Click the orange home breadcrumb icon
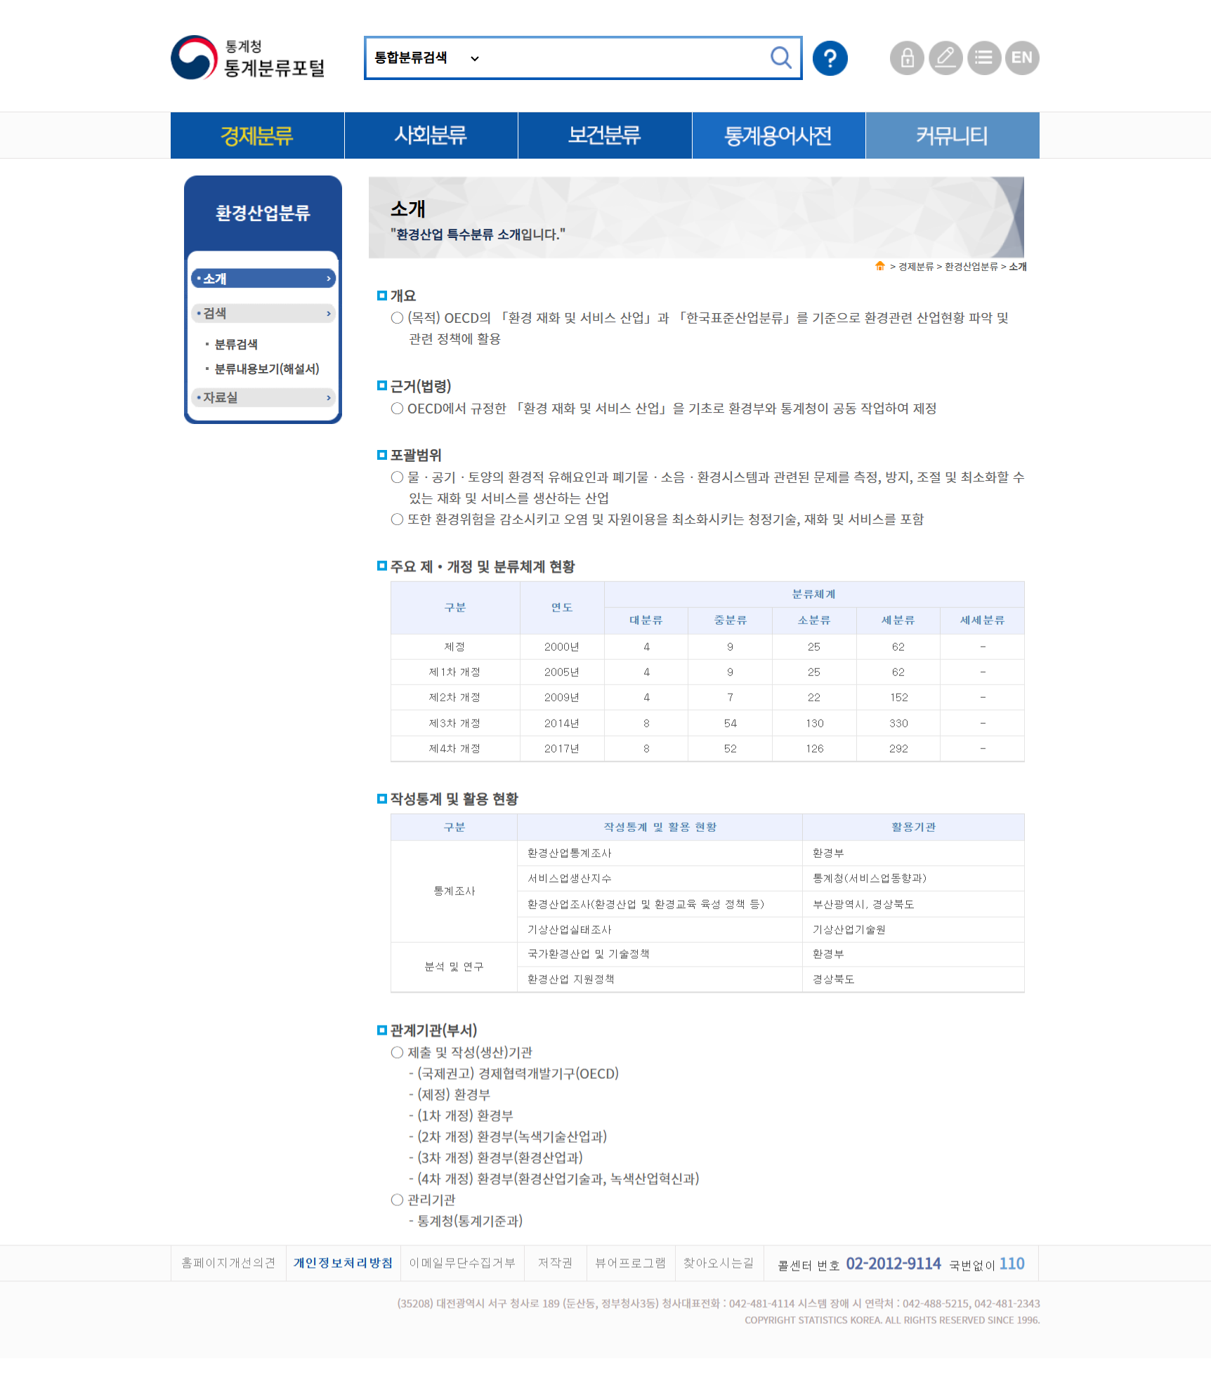The image size is (1211, 1378). pos(879,266)
